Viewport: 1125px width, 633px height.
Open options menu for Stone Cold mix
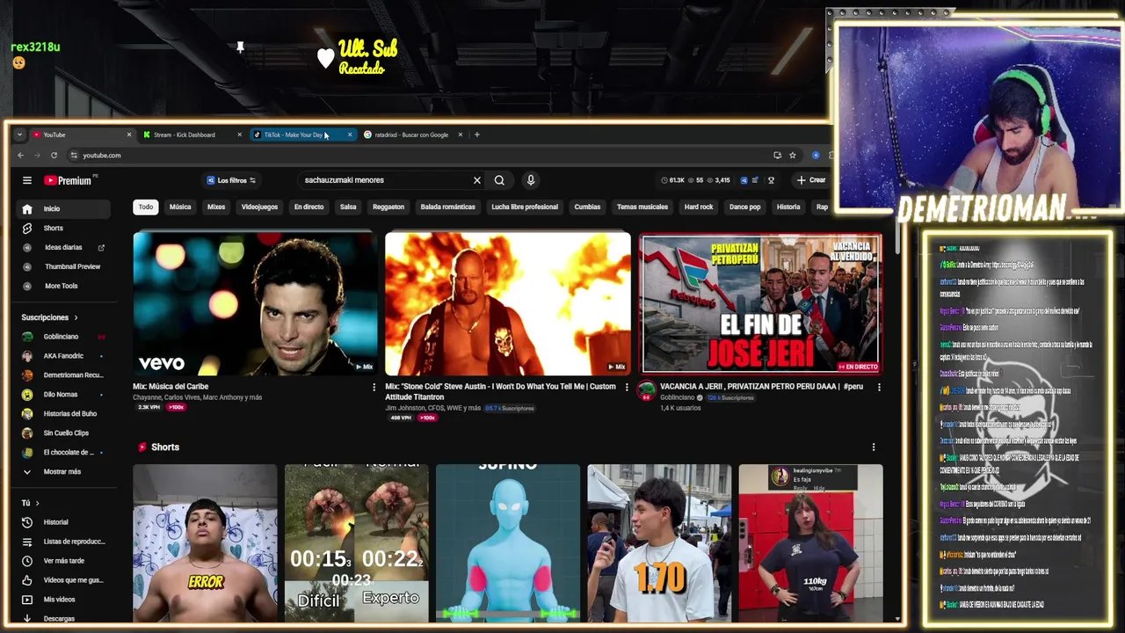point(627,387)
